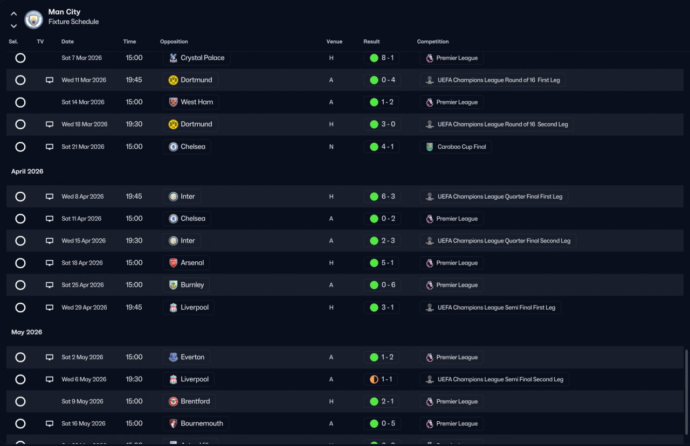Sort by Result column header

click(x=371, y=41)
